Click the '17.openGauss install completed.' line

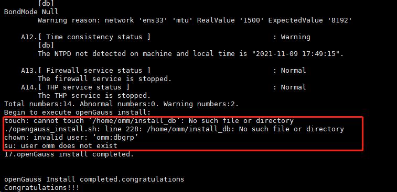tap(69, 154)
